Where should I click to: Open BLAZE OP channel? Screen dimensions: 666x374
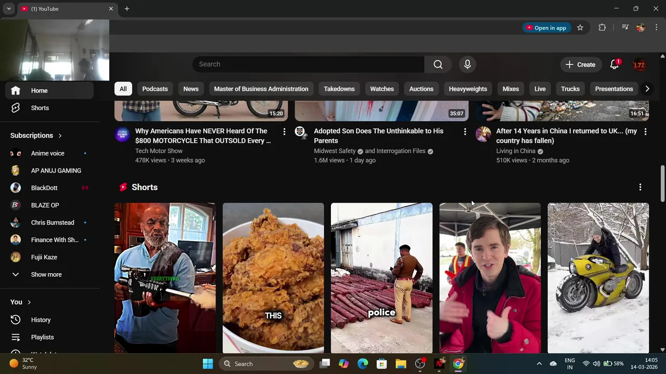[49, 205]
